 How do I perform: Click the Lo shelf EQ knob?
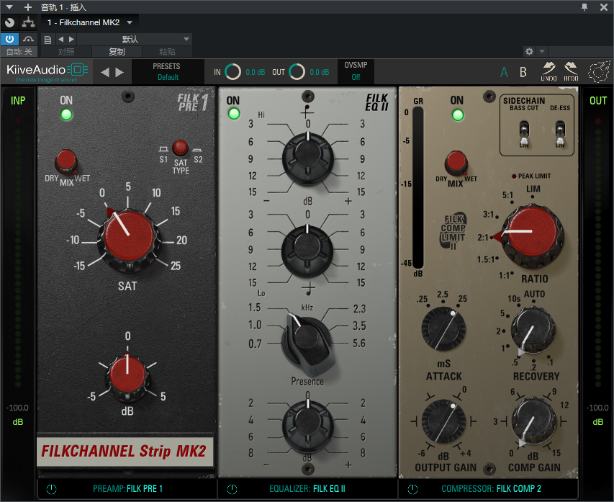pos(307,251)
